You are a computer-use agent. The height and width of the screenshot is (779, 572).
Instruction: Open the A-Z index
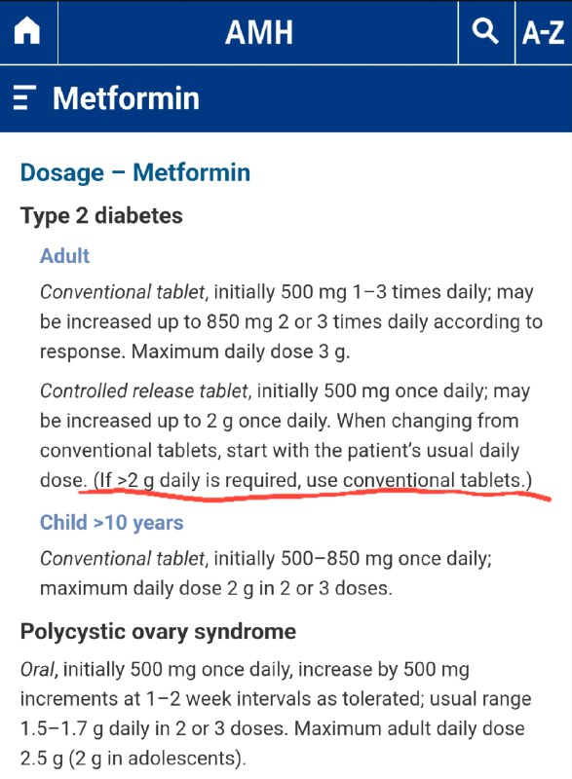coord(543,33)
